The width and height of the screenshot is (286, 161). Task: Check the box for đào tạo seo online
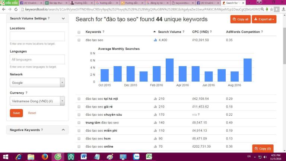click(x=79, y=147)
